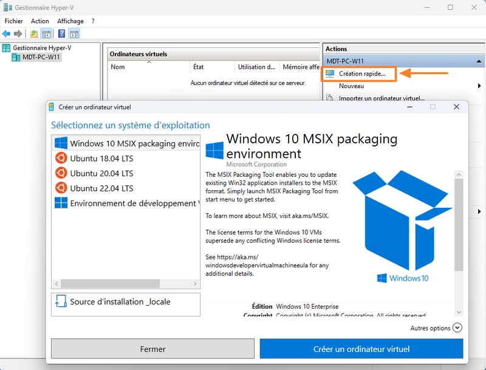This screenshot has height=370, width=486.
Task: Maximize the Gestionnaire Hyper-V window
Action: [x=450, y=7]
